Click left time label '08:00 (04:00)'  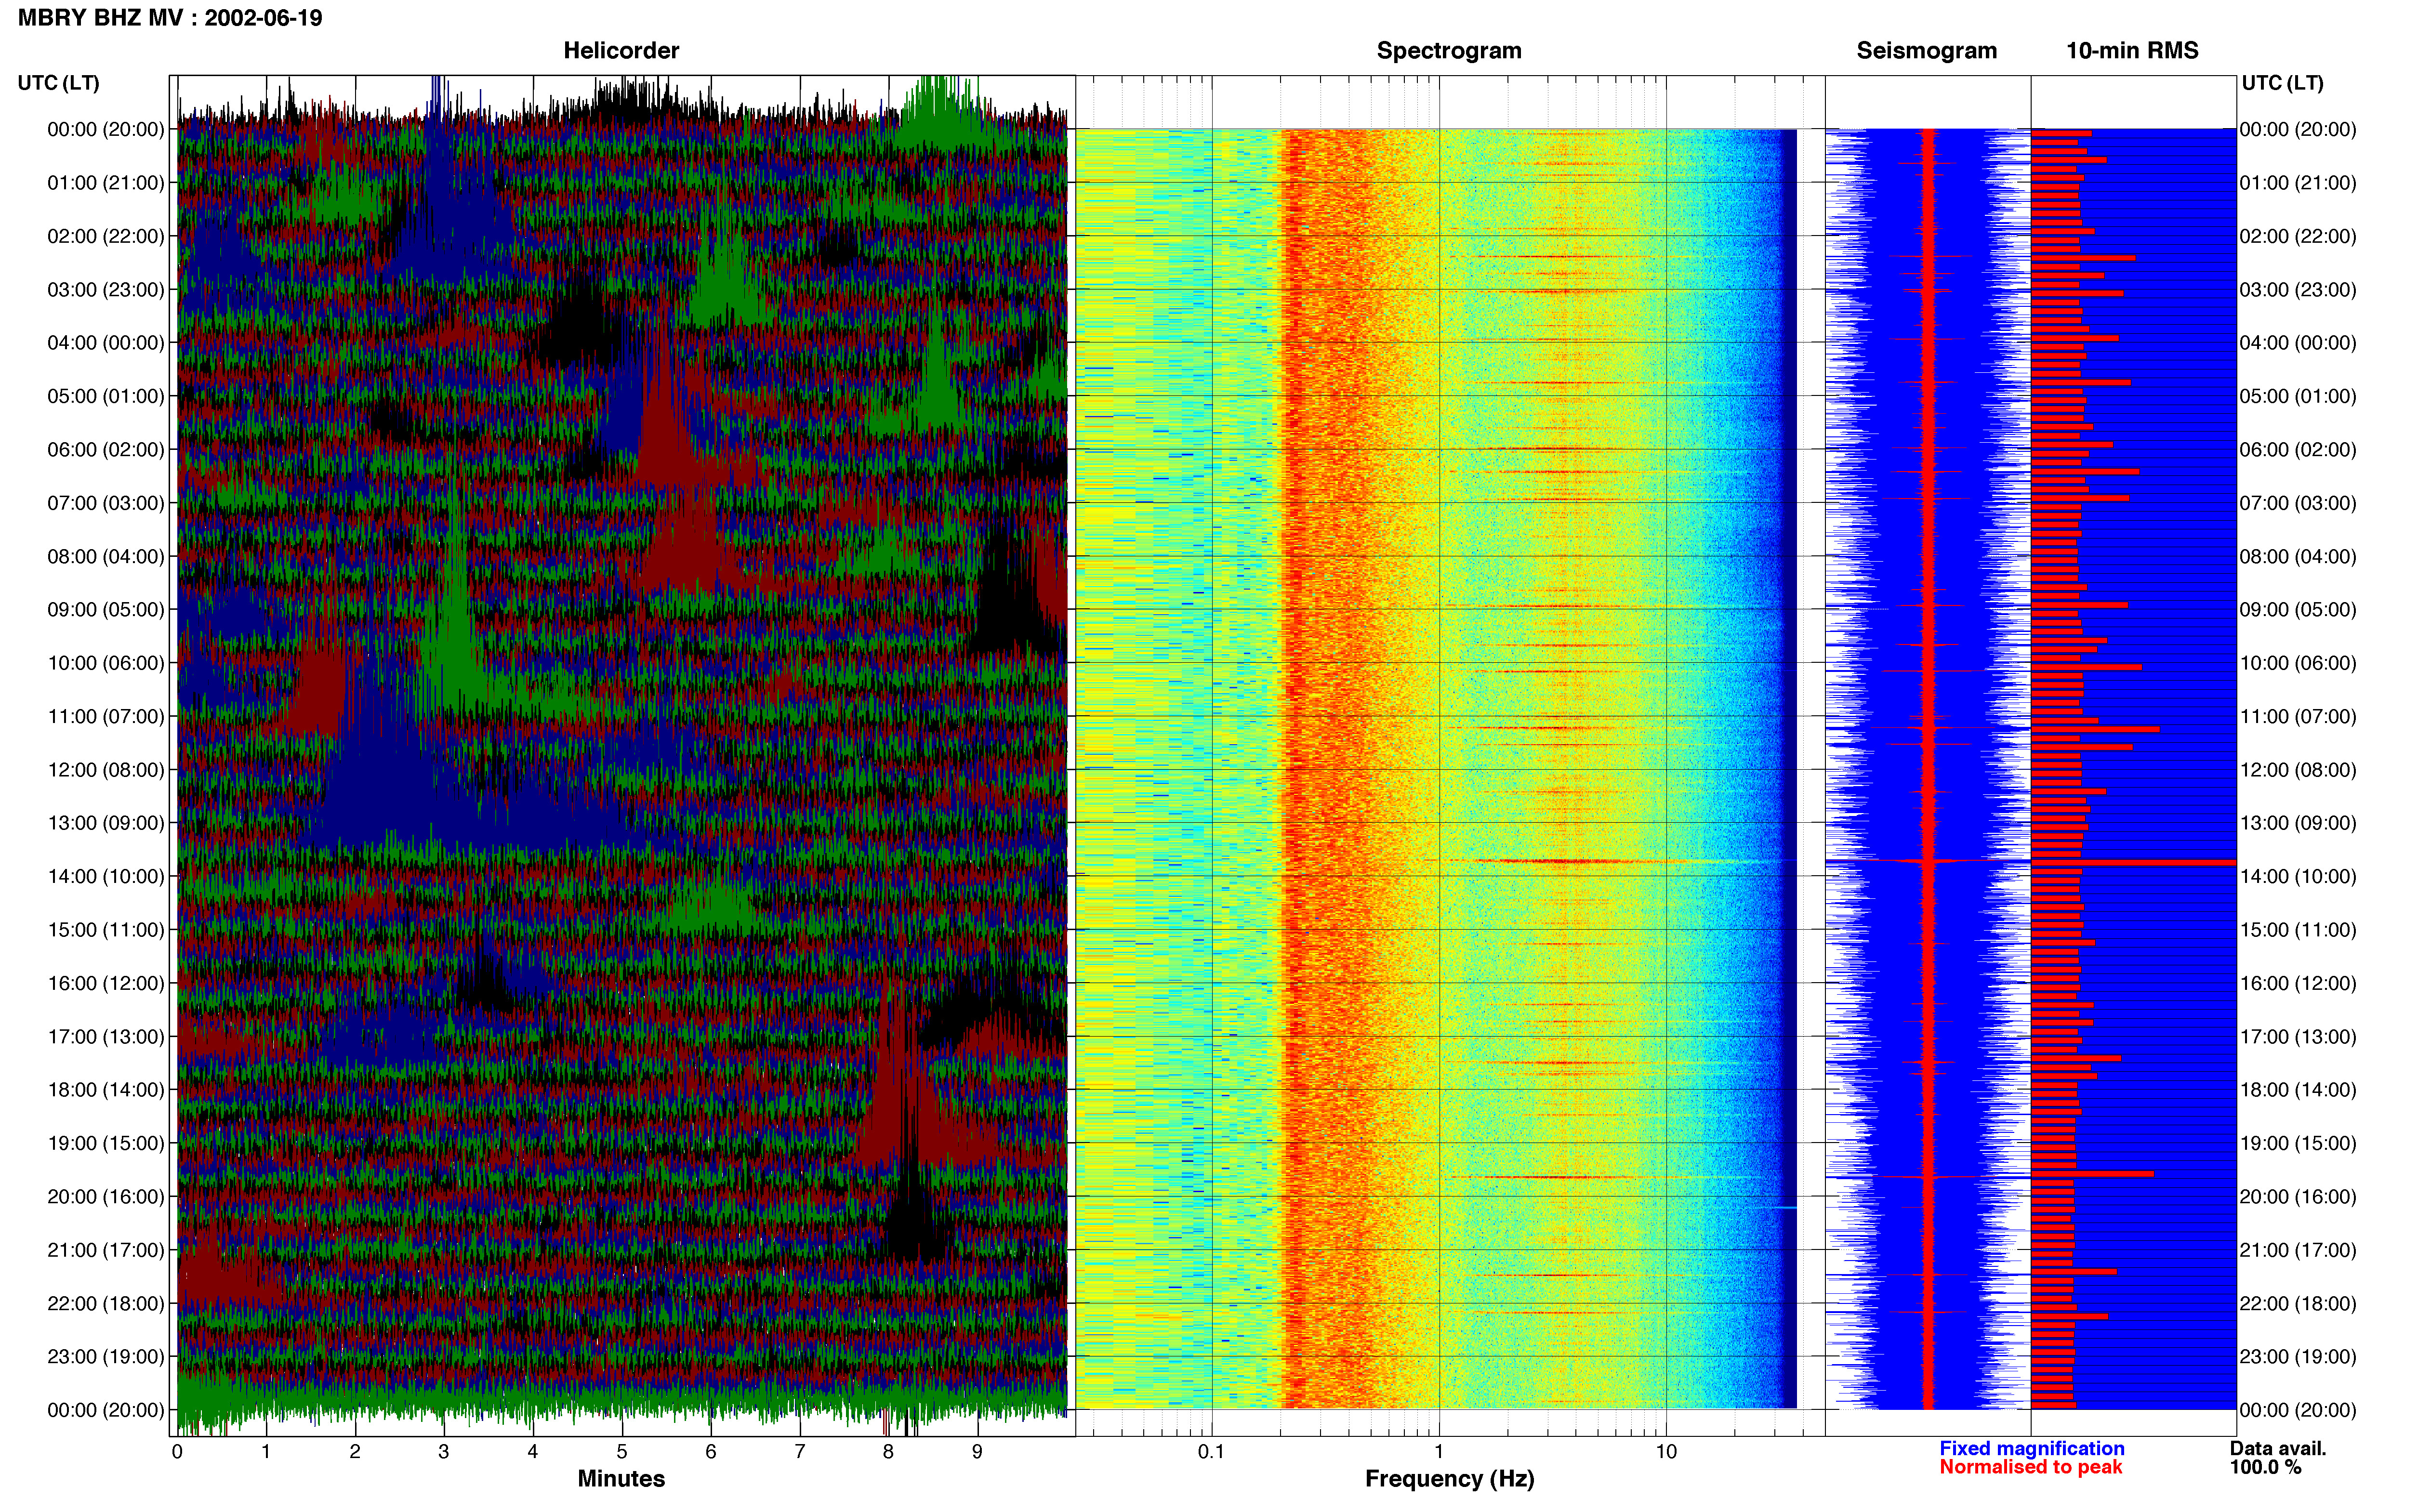tap(106, 556)
